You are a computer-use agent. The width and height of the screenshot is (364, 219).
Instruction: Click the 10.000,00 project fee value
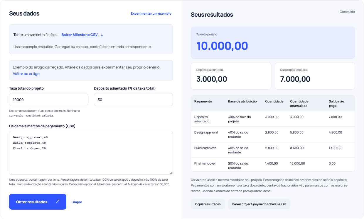(x=222, y=46)
